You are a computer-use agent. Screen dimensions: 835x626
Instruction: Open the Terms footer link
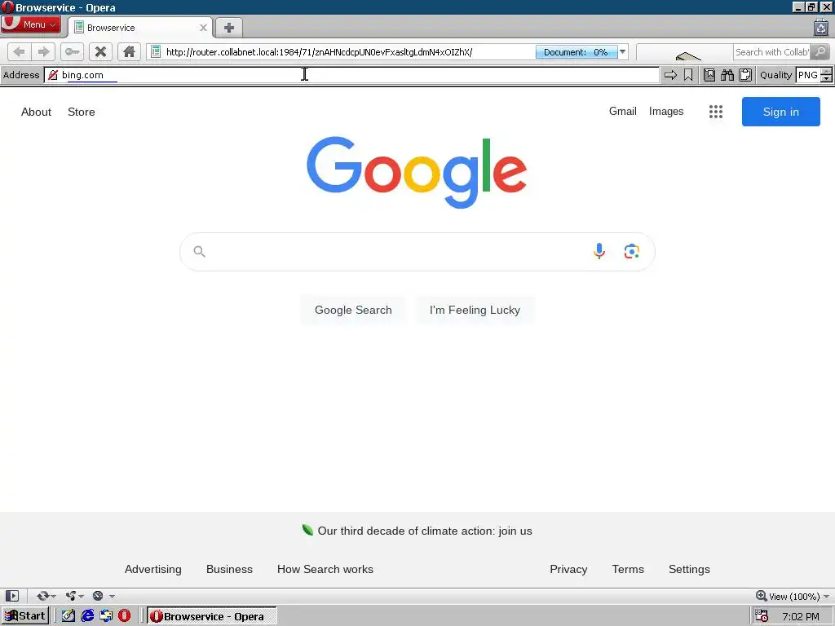(x=628, y=569)
